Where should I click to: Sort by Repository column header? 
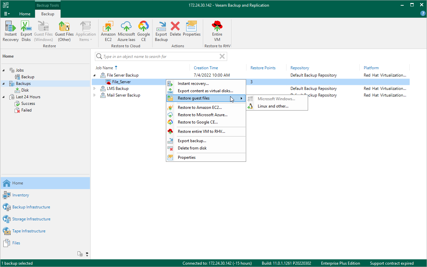[x=300, y=68]
